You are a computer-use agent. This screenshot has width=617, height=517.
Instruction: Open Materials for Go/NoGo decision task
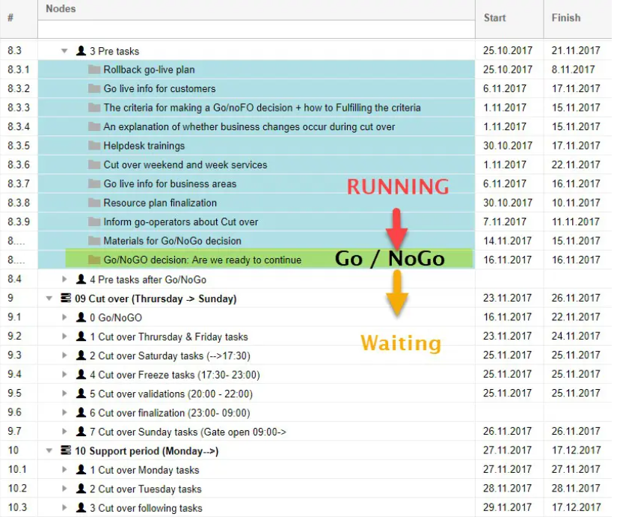coord(172,241)
